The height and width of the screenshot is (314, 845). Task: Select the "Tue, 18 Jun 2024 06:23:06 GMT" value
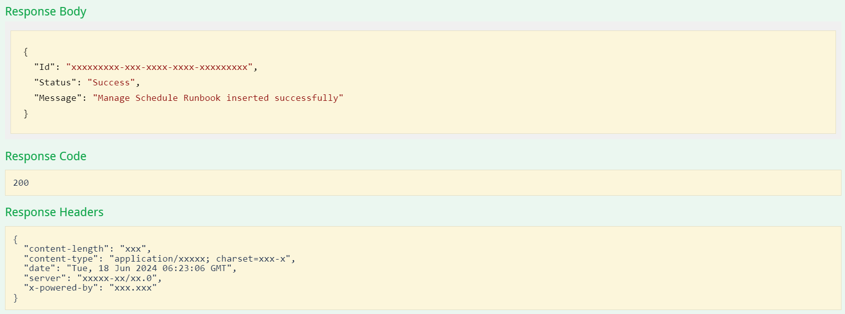149,268
